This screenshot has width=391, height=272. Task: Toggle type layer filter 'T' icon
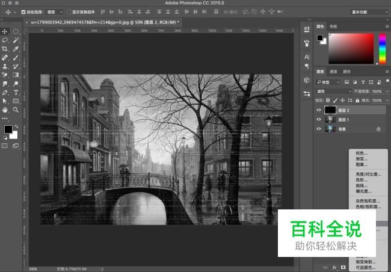coord(363,82)
